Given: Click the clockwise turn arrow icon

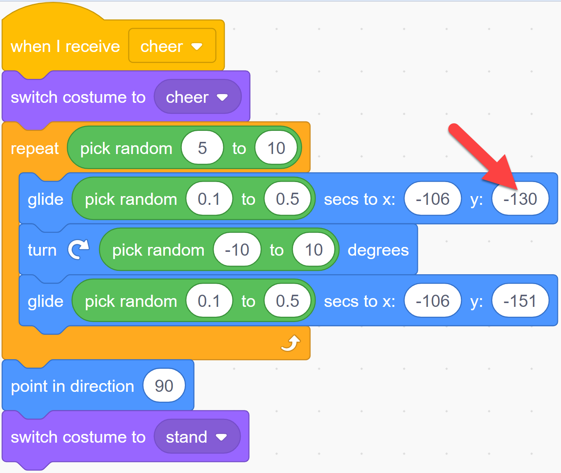Looking at the screenshot, I should 79,250.
